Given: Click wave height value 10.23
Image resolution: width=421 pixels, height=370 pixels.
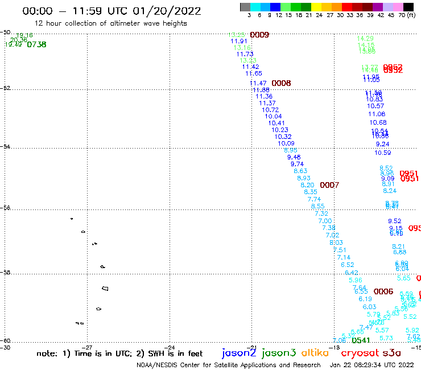Looking at the screenshot, I should tap(280, 130).
